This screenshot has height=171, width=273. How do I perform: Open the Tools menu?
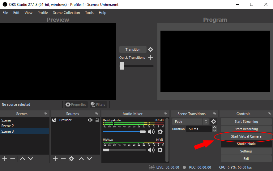(89, 13)
